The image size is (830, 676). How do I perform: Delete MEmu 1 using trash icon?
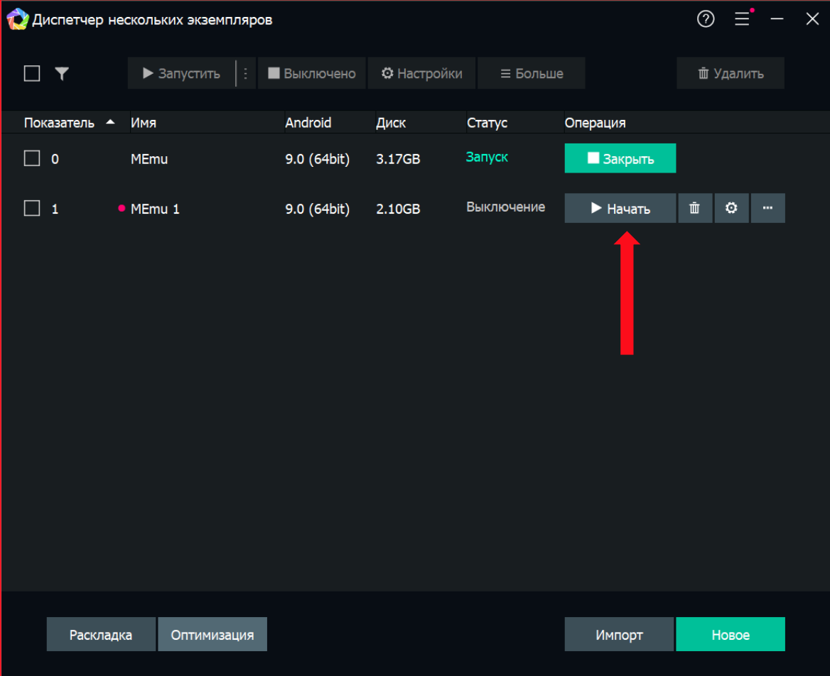695,209
